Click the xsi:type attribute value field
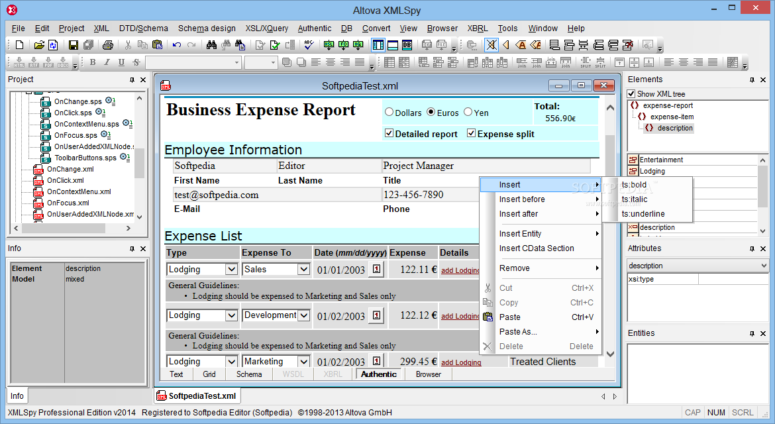Image resolution: width=775 pixels, height=424 pixels. (x=733, y=279)
